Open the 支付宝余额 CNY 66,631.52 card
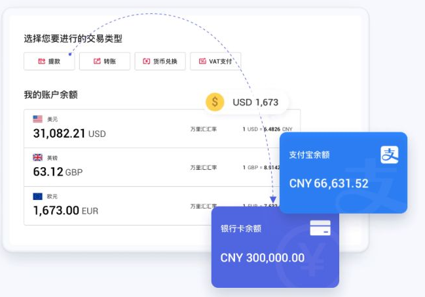The height and width of the screenshot is (297, 425). point(343,172)
